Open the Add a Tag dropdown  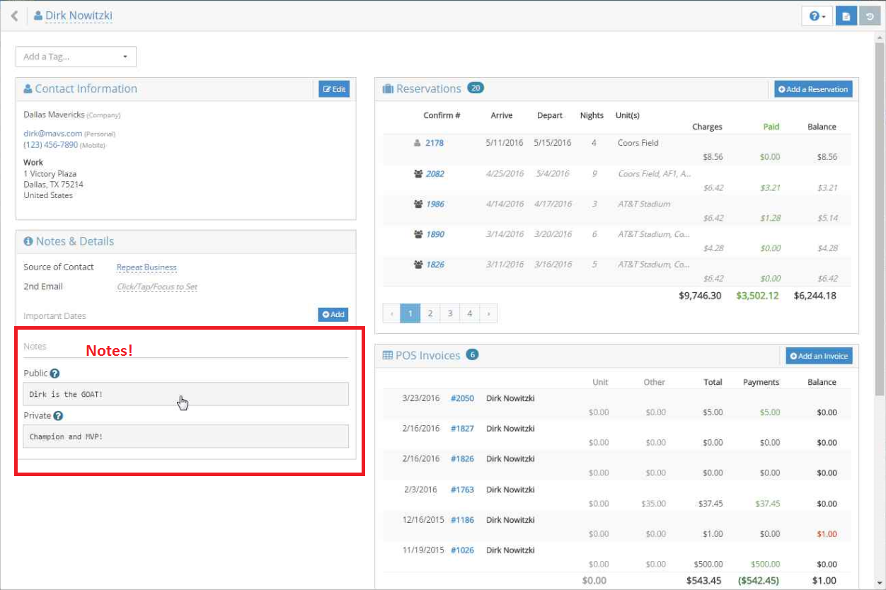[x=76, y=57]
